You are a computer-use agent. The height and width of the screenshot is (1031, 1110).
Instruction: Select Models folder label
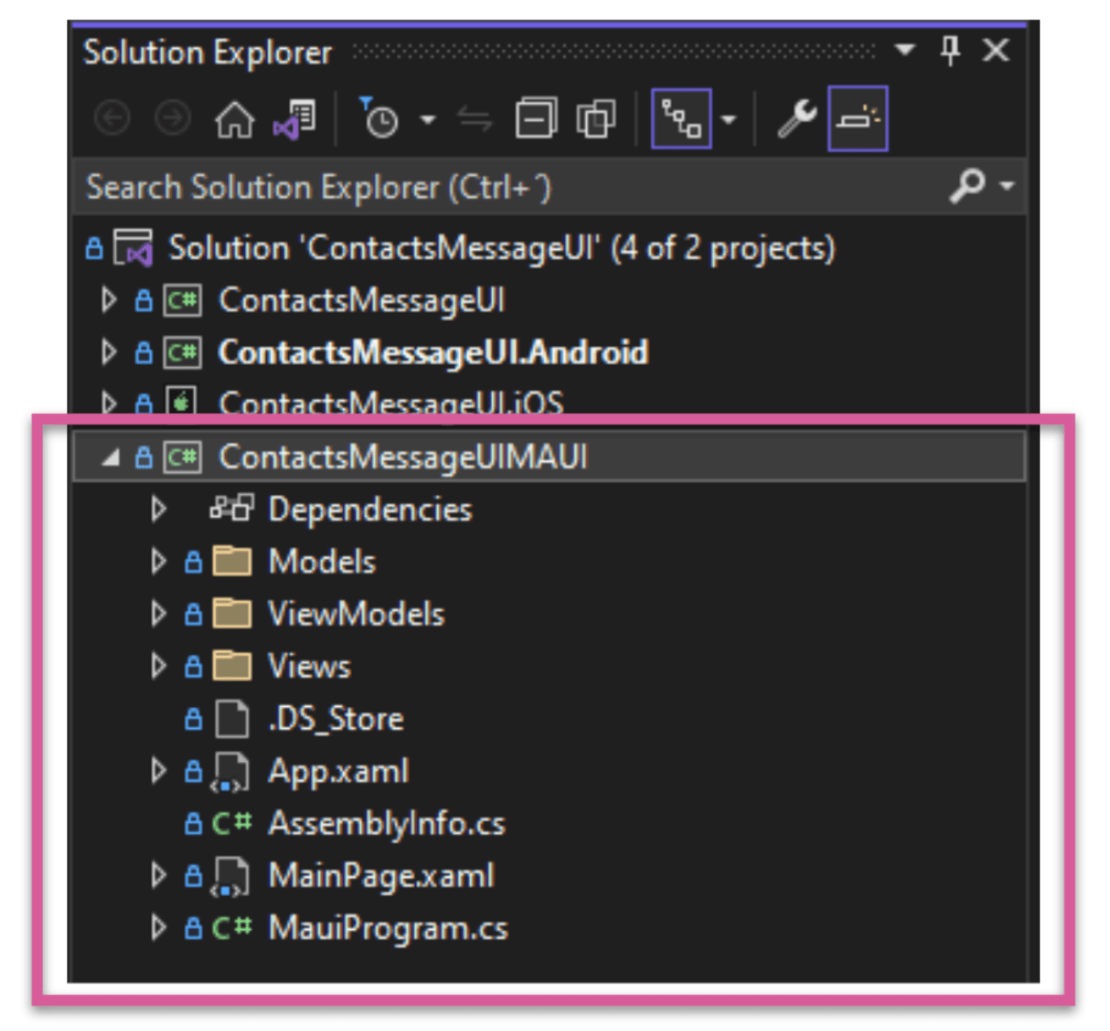coord(322,562)
